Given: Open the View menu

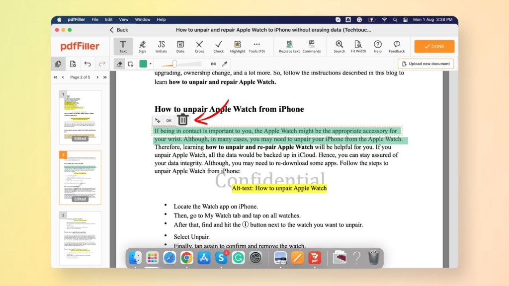Looking at the screenshot, I should 124,19.
